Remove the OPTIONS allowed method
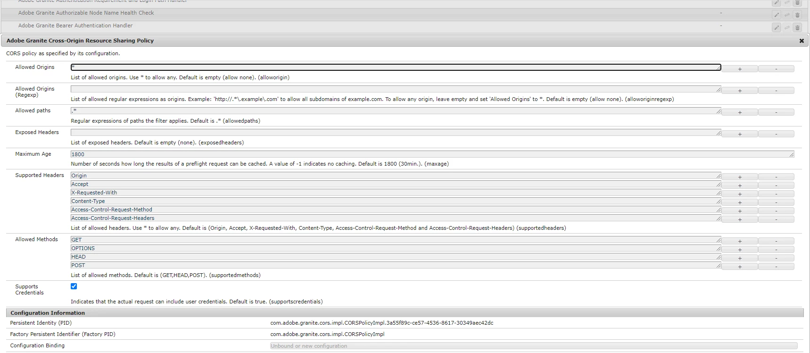 point(776,250)
